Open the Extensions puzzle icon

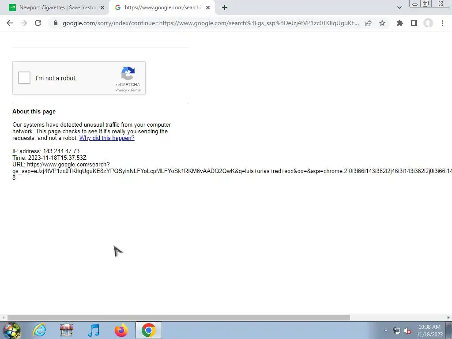coord(400,23)
